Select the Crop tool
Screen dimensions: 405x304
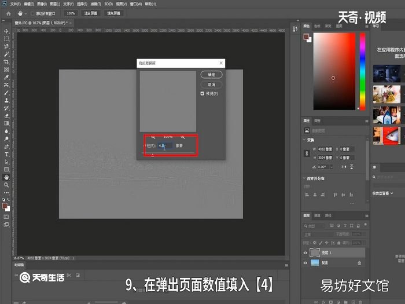point(6,62)
